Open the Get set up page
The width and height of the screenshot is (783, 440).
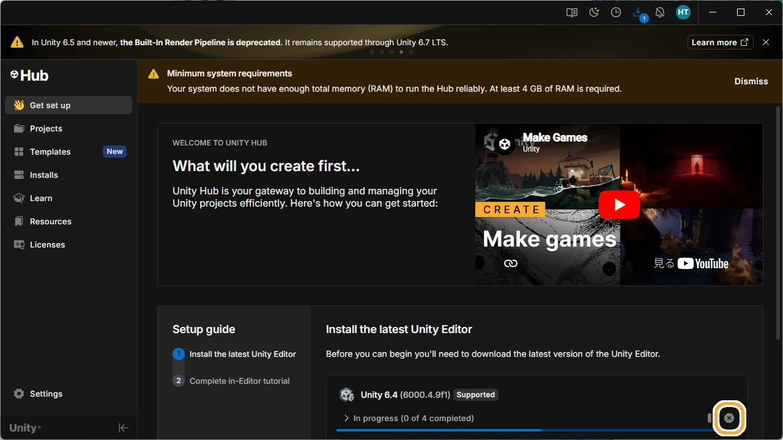[x=69, y=105]
